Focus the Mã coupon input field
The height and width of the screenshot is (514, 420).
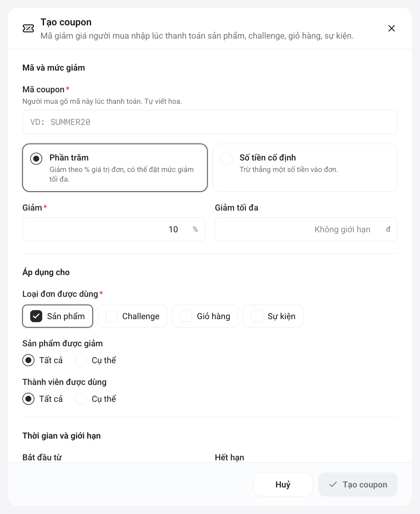210,122
